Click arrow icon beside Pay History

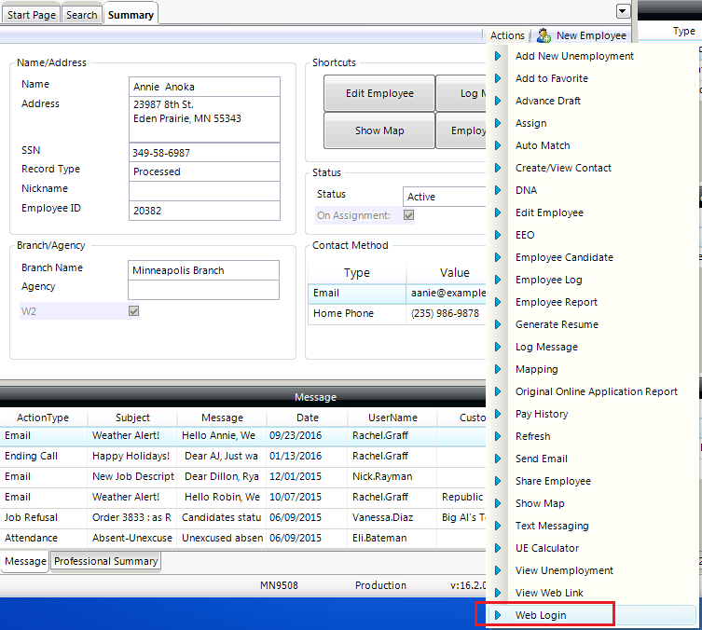[498, 414]
